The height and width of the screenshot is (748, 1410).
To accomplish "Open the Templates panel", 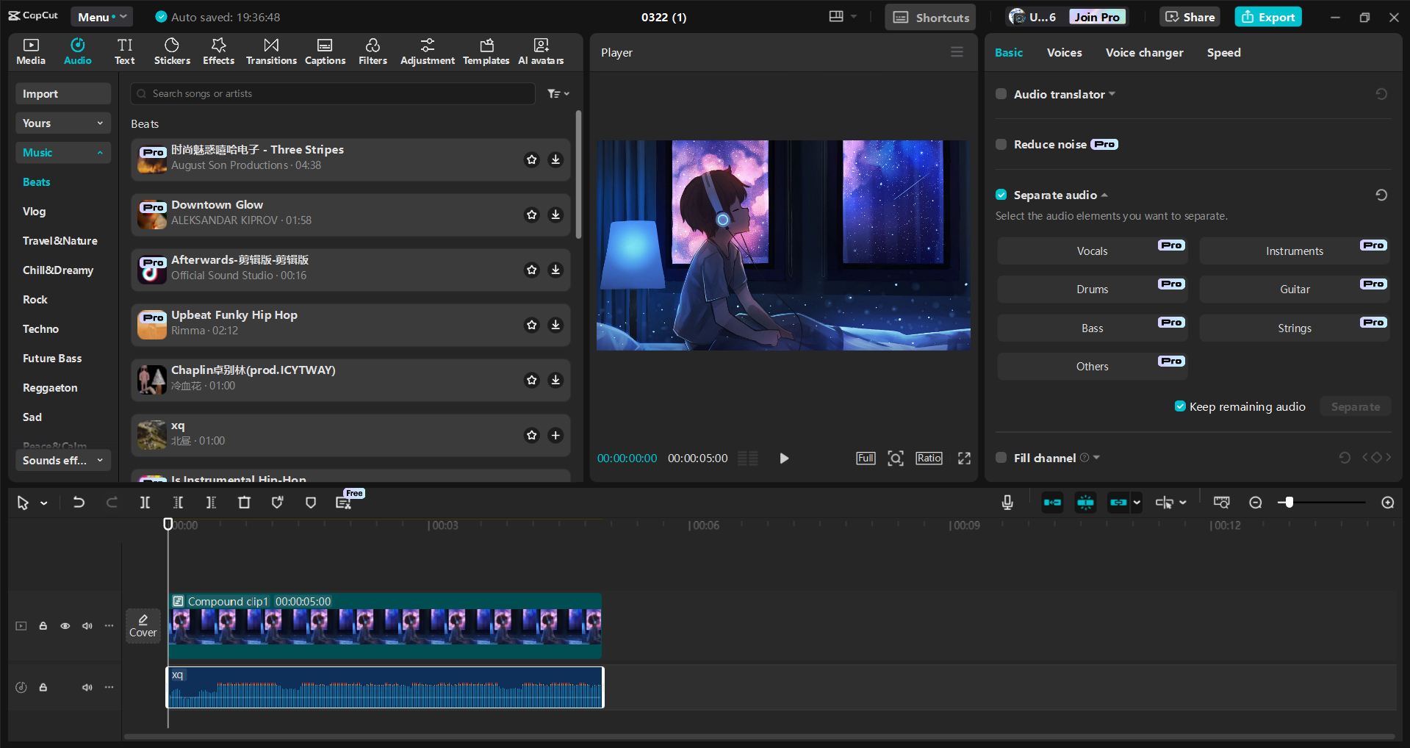I will click(486, 51).
